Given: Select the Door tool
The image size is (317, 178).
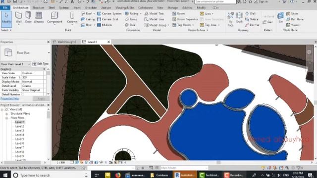Looking at the screenshot, I should 28,18.
